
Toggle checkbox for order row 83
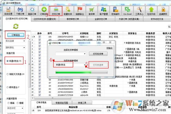[40, 89]
